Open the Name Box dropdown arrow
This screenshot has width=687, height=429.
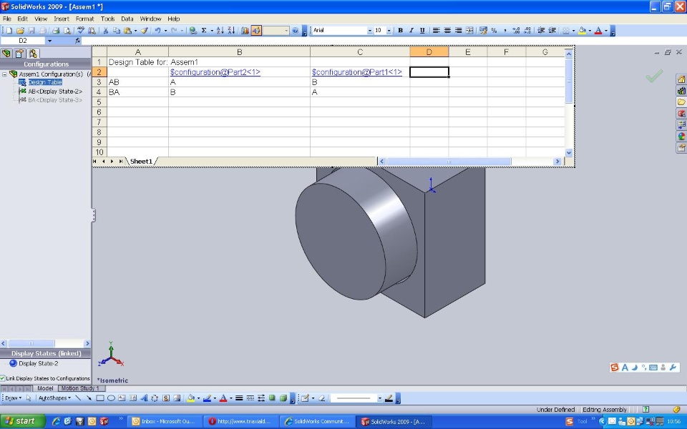(49, 41)
